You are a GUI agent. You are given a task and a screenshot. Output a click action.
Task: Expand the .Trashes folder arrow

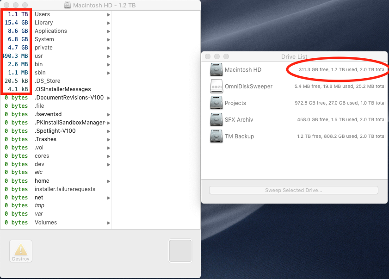click(108, 140)
